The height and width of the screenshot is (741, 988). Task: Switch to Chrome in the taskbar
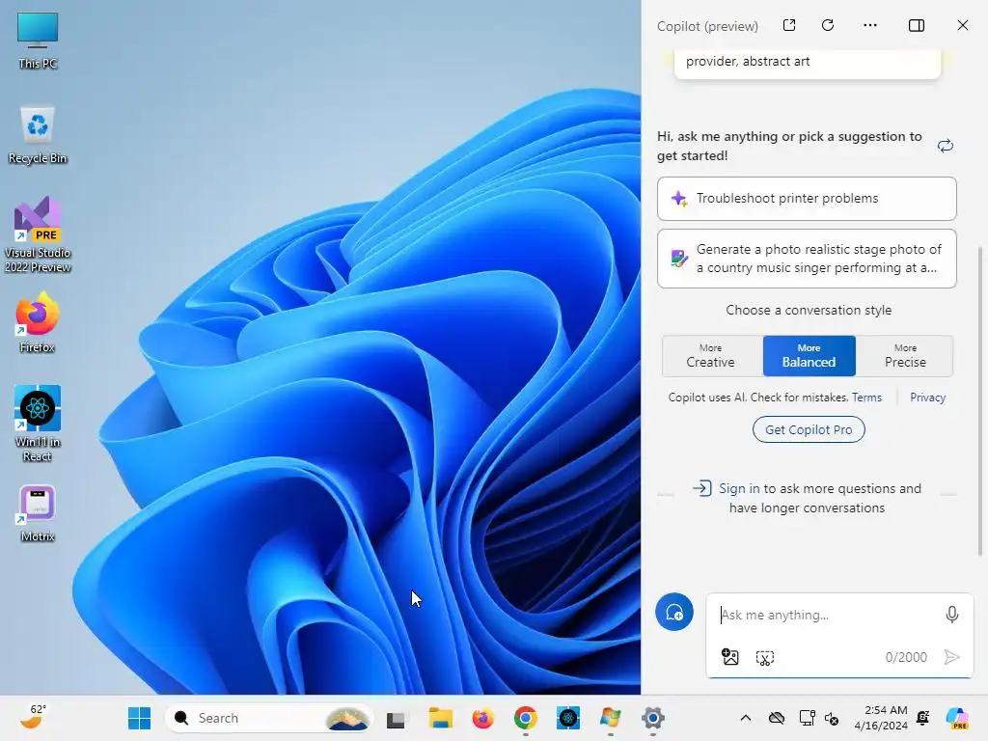click(525, 718)
